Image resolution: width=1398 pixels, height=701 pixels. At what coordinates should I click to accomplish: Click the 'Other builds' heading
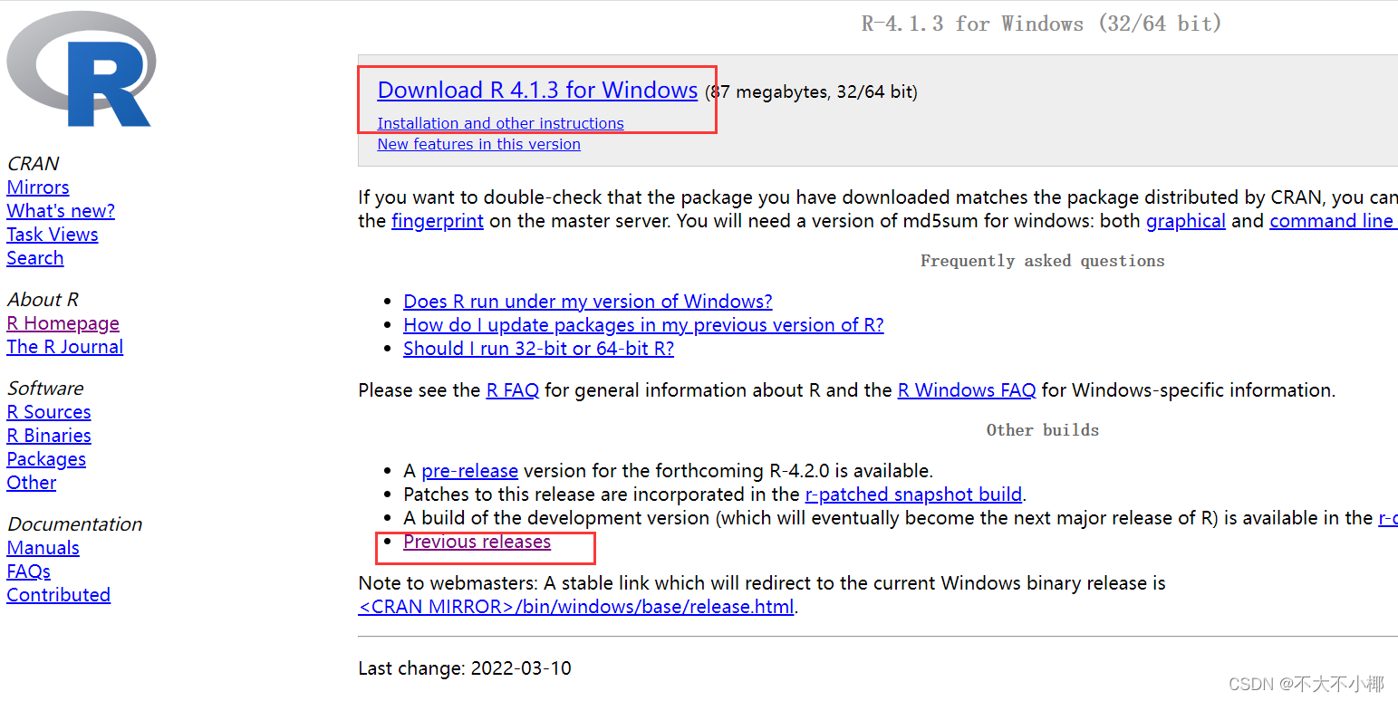pyautogui.click(x=1043, y=430)
